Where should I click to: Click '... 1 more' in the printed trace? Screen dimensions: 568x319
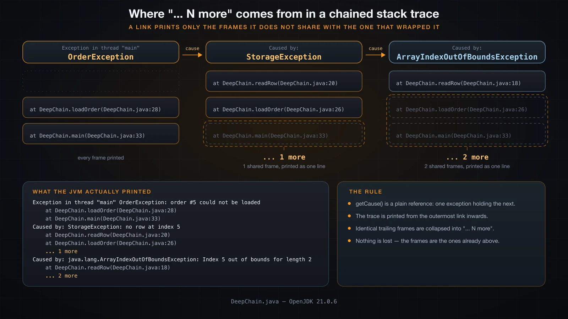click(x=61, y=251)
